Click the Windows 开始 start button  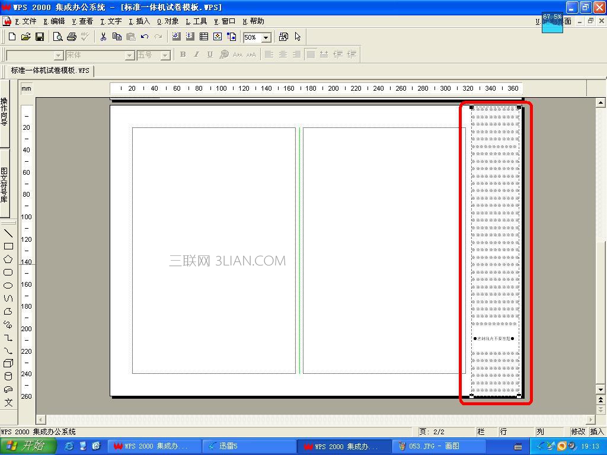point(28,446)
